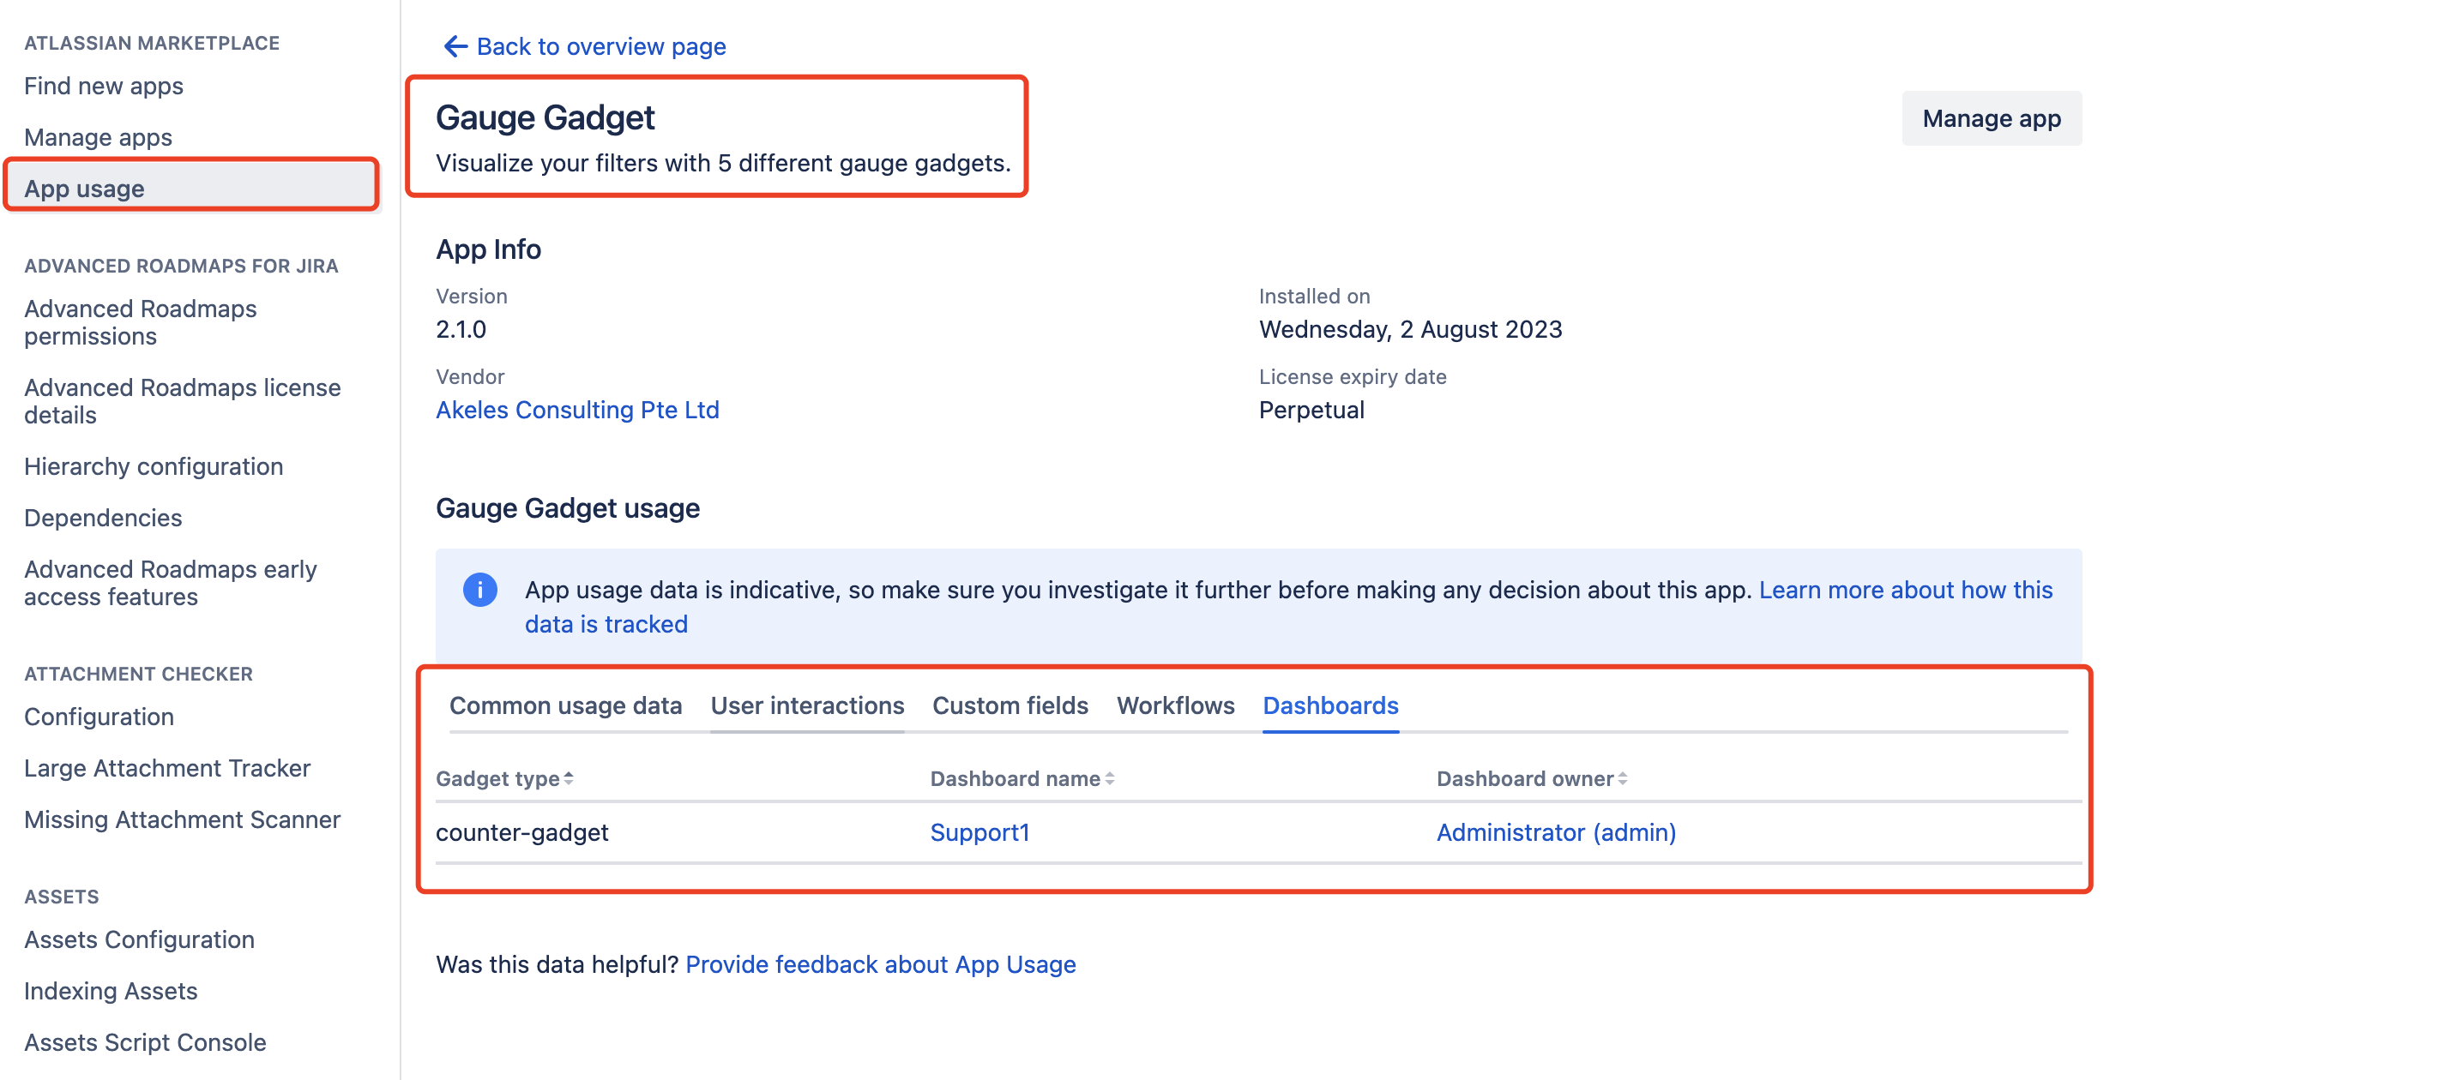Image resolution: width=2441 pixels, height=1080 pixels.
Task: Click the blue info icon
Action: (x=479, y=589)
